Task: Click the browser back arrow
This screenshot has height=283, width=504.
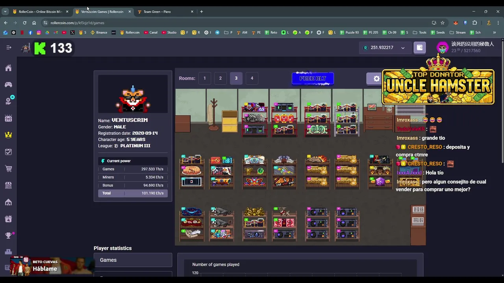Action: [6, 23]
